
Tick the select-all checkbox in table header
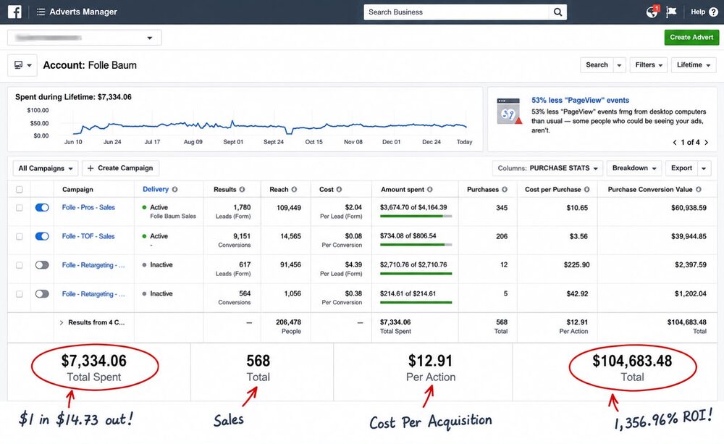click(20, 190)
